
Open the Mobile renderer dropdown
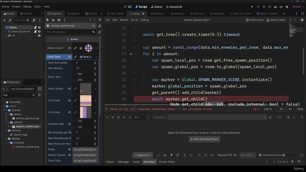coord(298,7)
